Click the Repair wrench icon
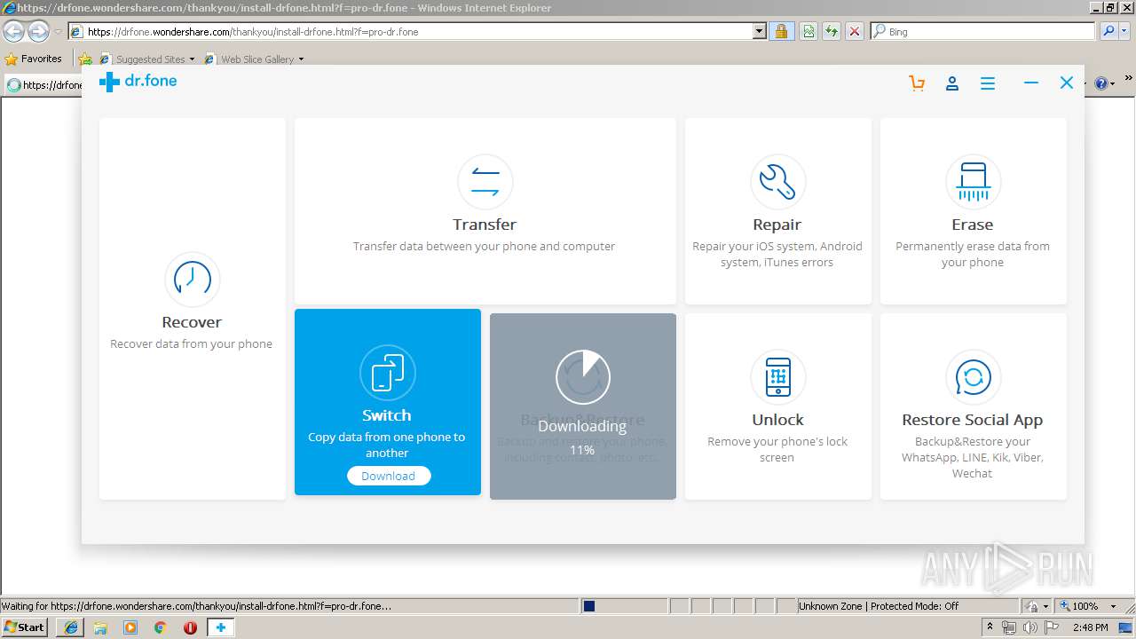Screen dimensions: 1136x639 [777, 181]
